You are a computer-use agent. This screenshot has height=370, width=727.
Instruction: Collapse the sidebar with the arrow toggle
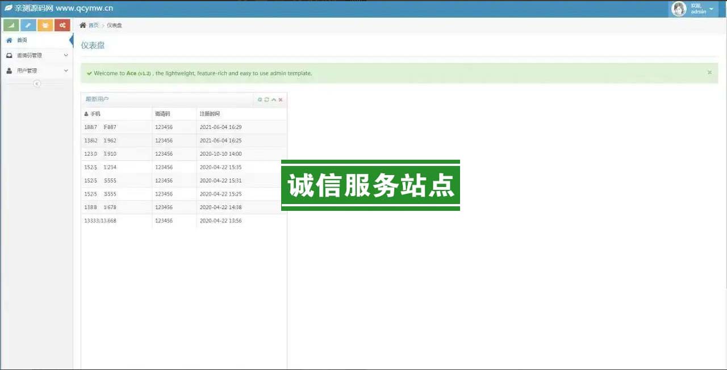37,84
